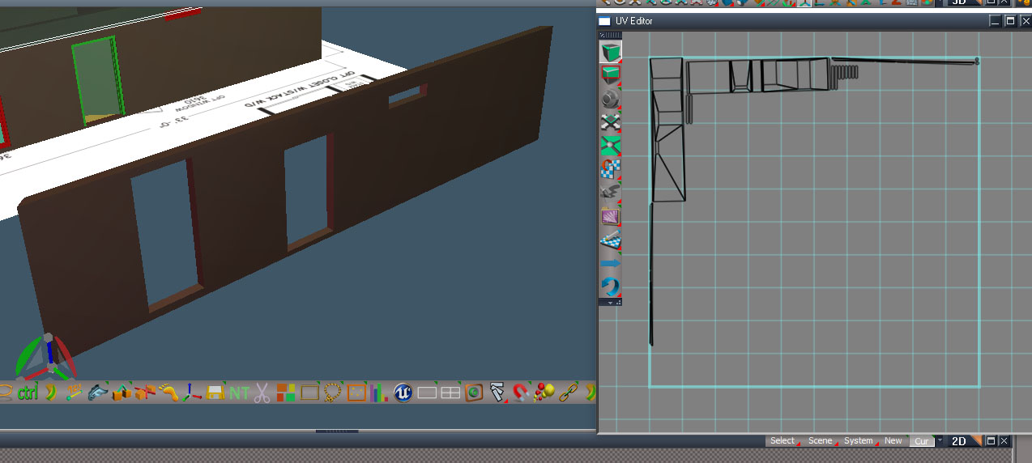This screenshot has height=463, width=1032.
Task: Click the green ctrl icon
Action: coord(28,393)
